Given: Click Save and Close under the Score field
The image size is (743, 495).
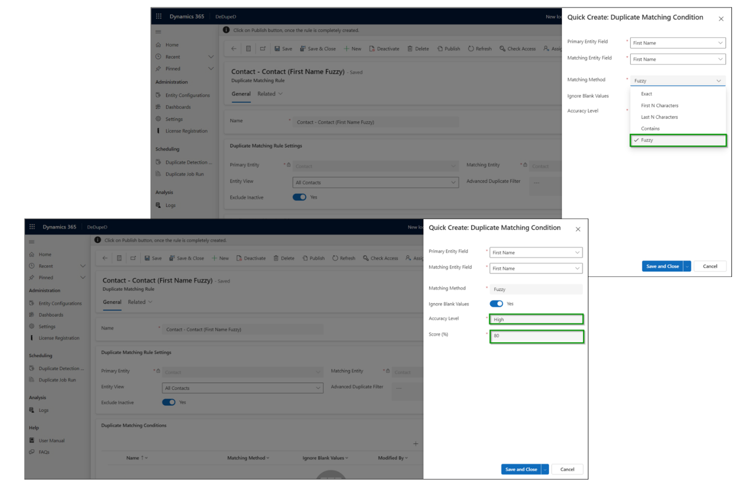Looking at the screenshot, I should [x=521, y=469].
